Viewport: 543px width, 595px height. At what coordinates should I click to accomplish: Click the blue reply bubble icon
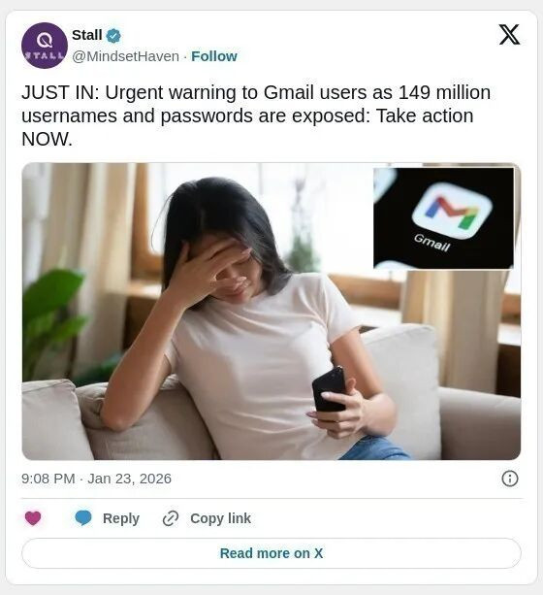(83, 518)
